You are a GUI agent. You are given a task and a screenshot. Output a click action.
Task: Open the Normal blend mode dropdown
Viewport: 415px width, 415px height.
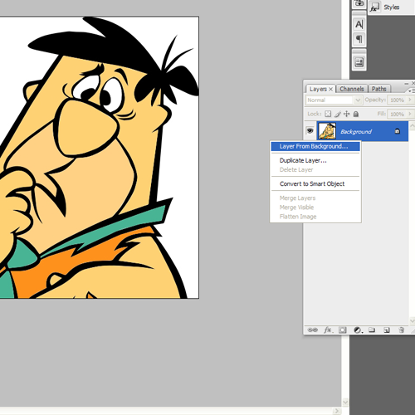click(x=334, y=100)
